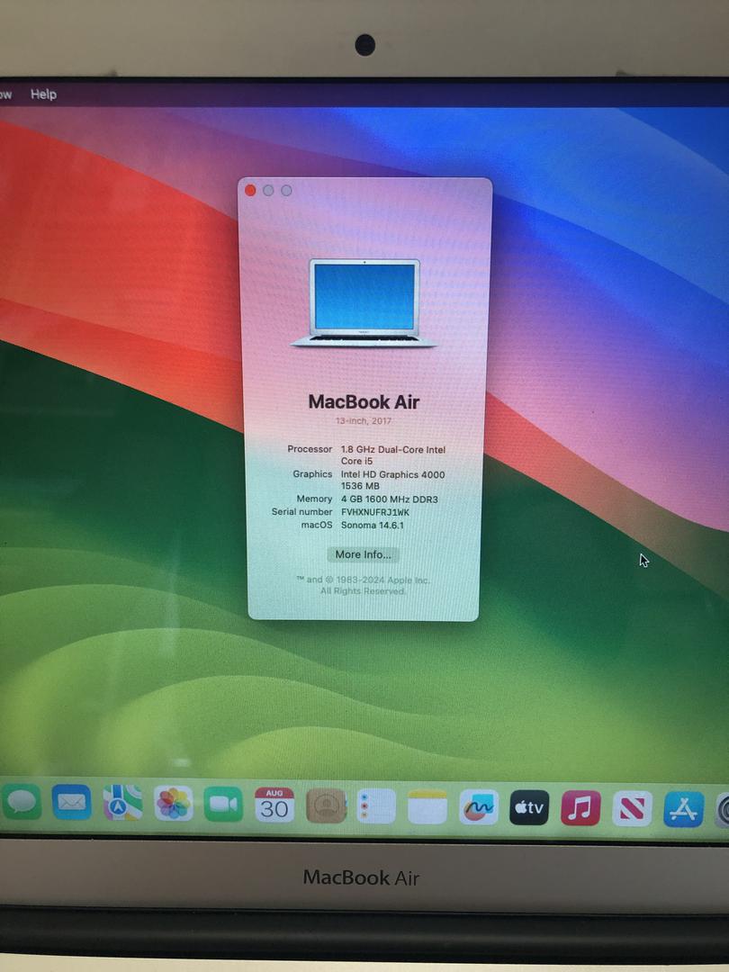The height and width of the screenshot is (972, 729).
Task: Click the Intel HD Graphics 4000 value
Action: (392, 480)
